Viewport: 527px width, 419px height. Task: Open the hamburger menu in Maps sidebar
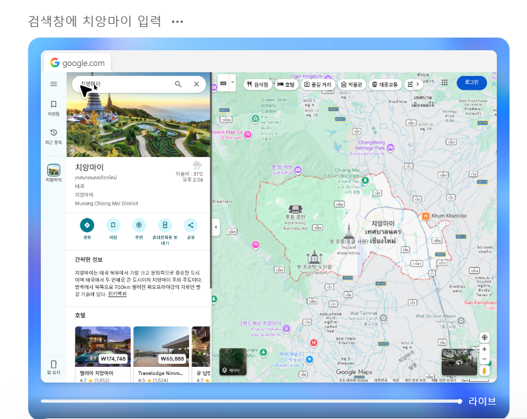pos(53,84)
